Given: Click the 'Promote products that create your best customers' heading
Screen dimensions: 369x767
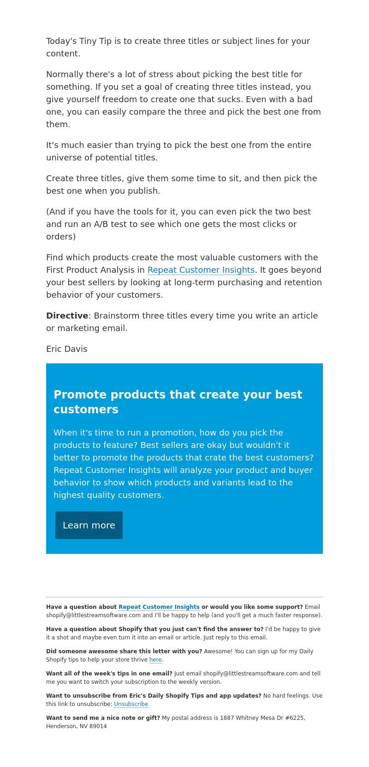Looking at the screenshot, I should pyautogui.click(x=178, y=402).
